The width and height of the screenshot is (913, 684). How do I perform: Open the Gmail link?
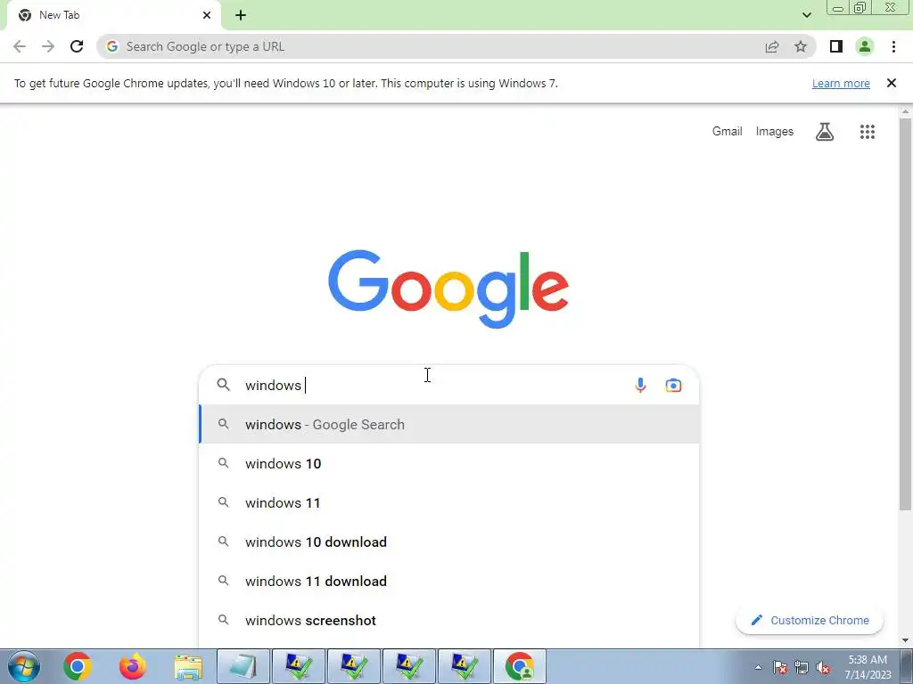[728, 132]
